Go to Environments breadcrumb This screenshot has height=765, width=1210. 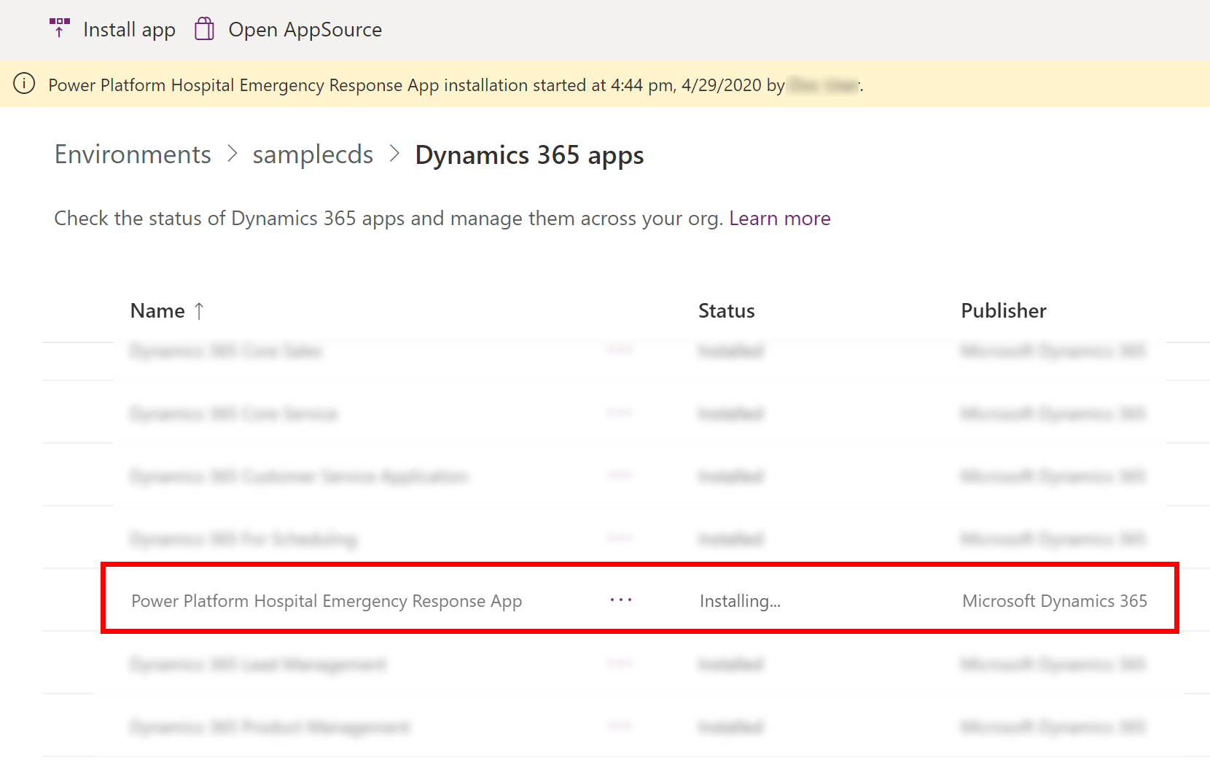(133, 154)
